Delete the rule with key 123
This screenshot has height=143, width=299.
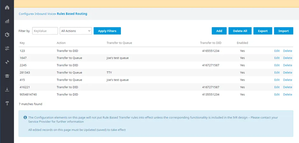(x=288, y=51)
